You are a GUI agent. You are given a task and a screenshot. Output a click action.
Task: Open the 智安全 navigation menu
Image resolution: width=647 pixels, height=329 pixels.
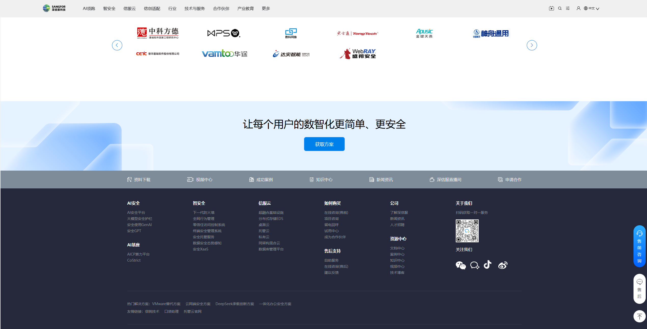point(109,9)
